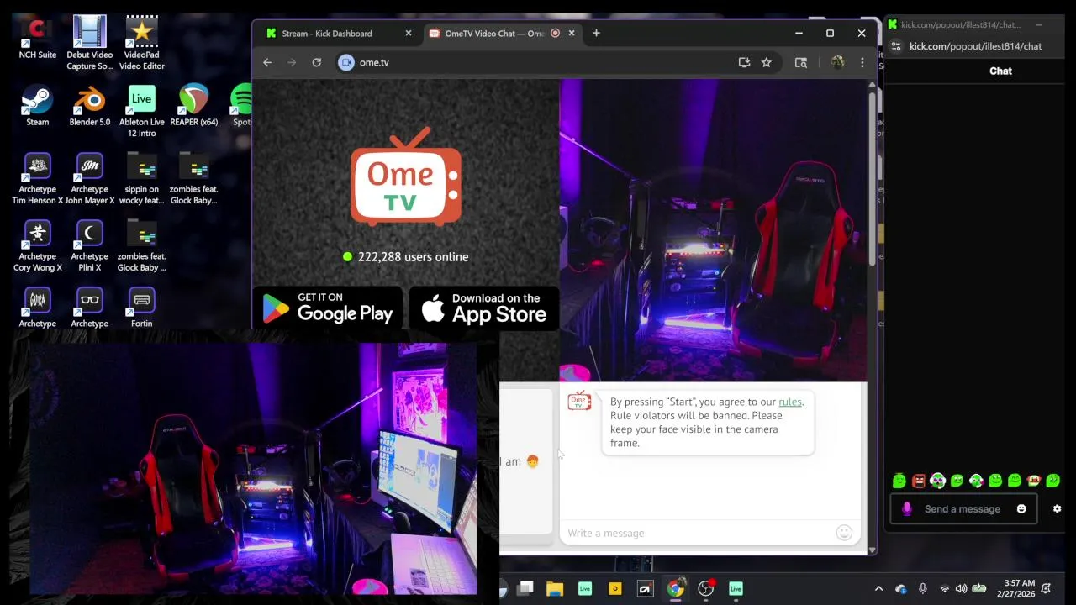The image size is (1076, 605).
Task: Launch Debut Video Capture Software shortcut
Action: click(90, 43)
